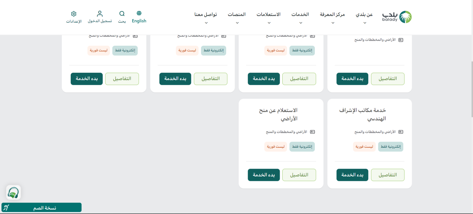
Task: Open the الاستعلامات menu
Action: pyautogui.click(x=268, y=17)
